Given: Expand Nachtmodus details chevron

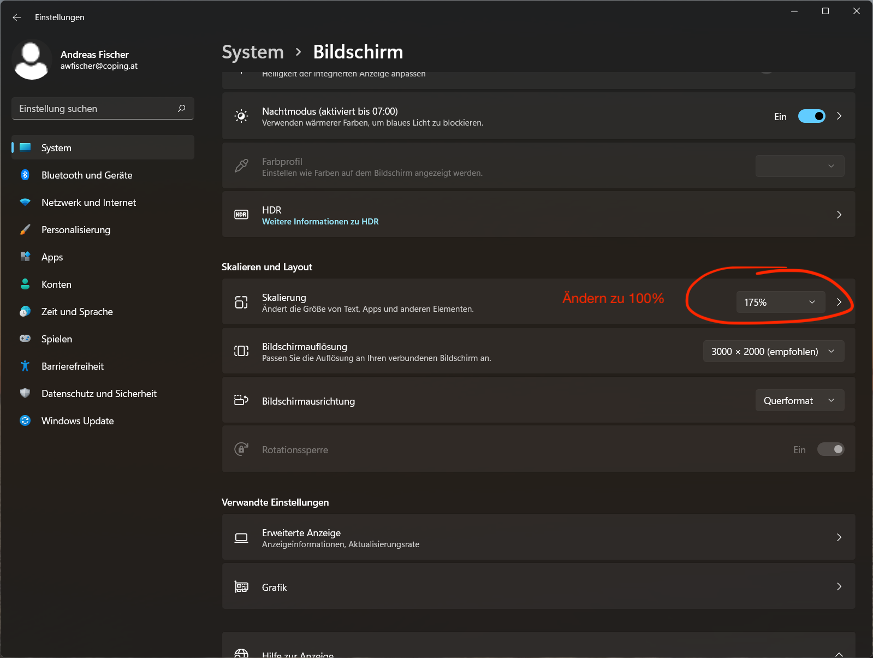Looking at the screenshot, I should click(x=839, y=116).
